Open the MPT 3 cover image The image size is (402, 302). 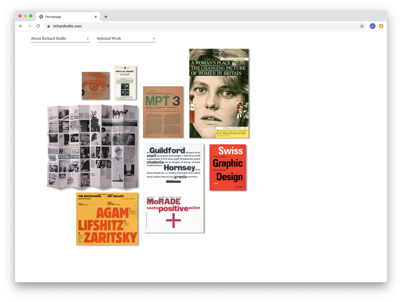point(163,112)
